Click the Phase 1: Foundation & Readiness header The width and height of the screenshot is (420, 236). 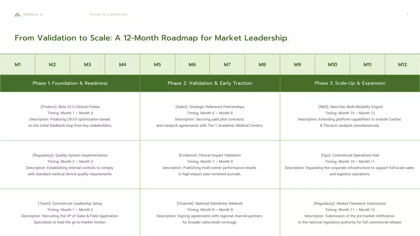[70, 83]
